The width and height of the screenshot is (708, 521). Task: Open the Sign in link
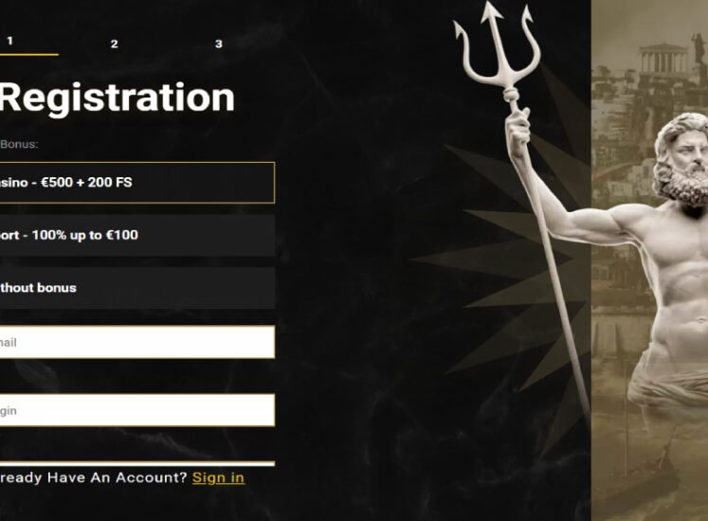pyautogui.click(x=219, y=477)
